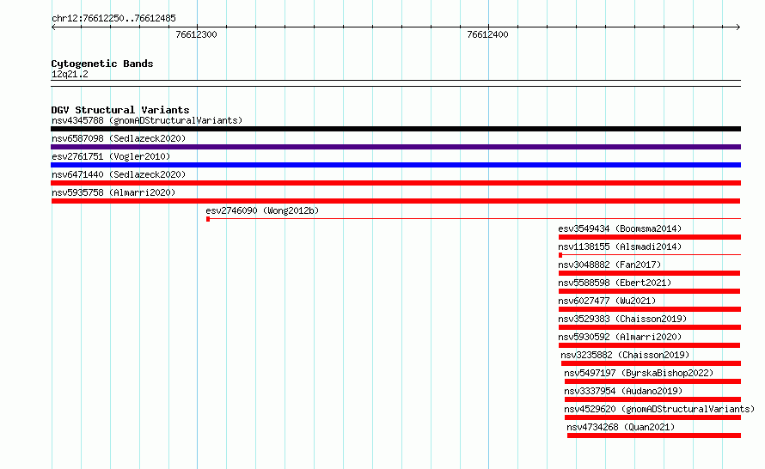Click the red bar under nsv5588598

point(649,291)
